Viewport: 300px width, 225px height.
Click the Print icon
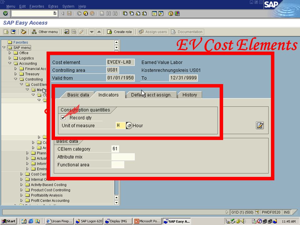102,13
